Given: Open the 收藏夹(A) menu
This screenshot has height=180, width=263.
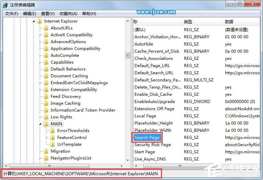Looking at the screenshot, I should click(x=68, y=14).
